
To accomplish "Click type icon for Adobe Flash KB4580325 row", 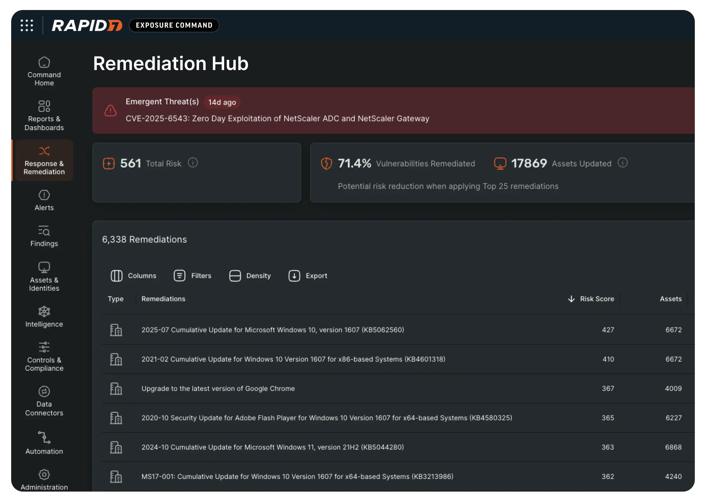I will 116,418.
